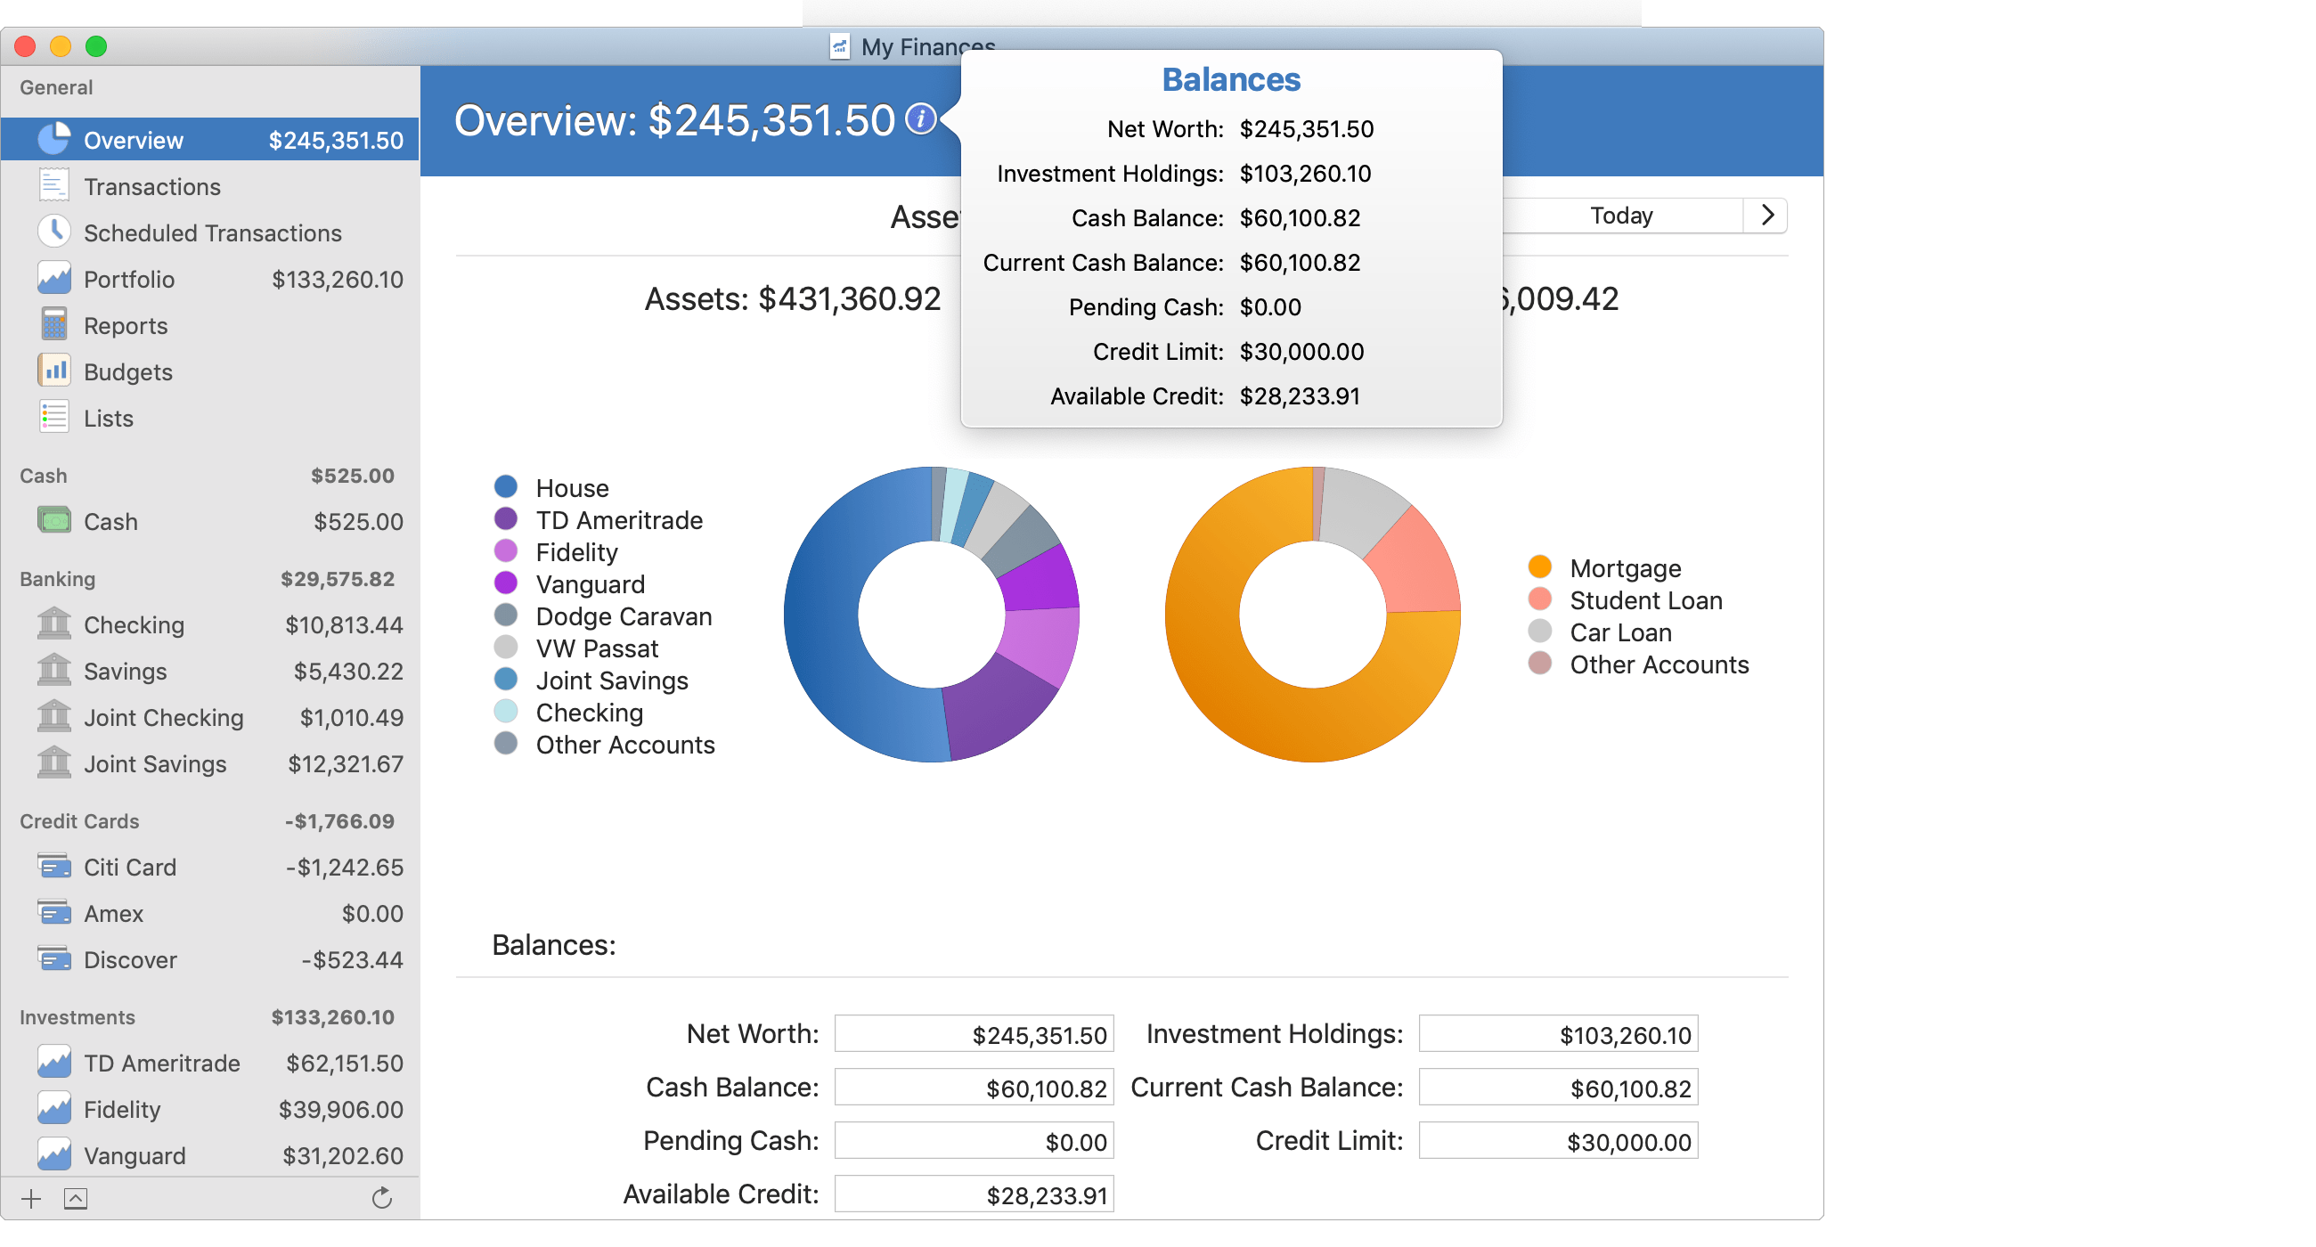2316x1247 pixels.
Task: Open the Today date selector
Action: (x=1621, y=215)
